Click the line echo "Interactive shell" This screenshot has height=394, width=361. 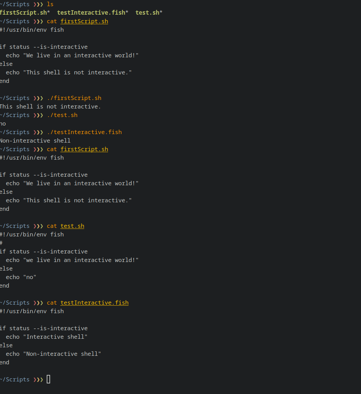46,337
